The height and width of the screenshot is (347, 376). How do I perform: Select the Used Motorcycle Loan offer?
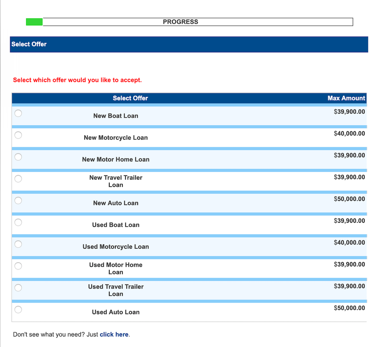18,244
